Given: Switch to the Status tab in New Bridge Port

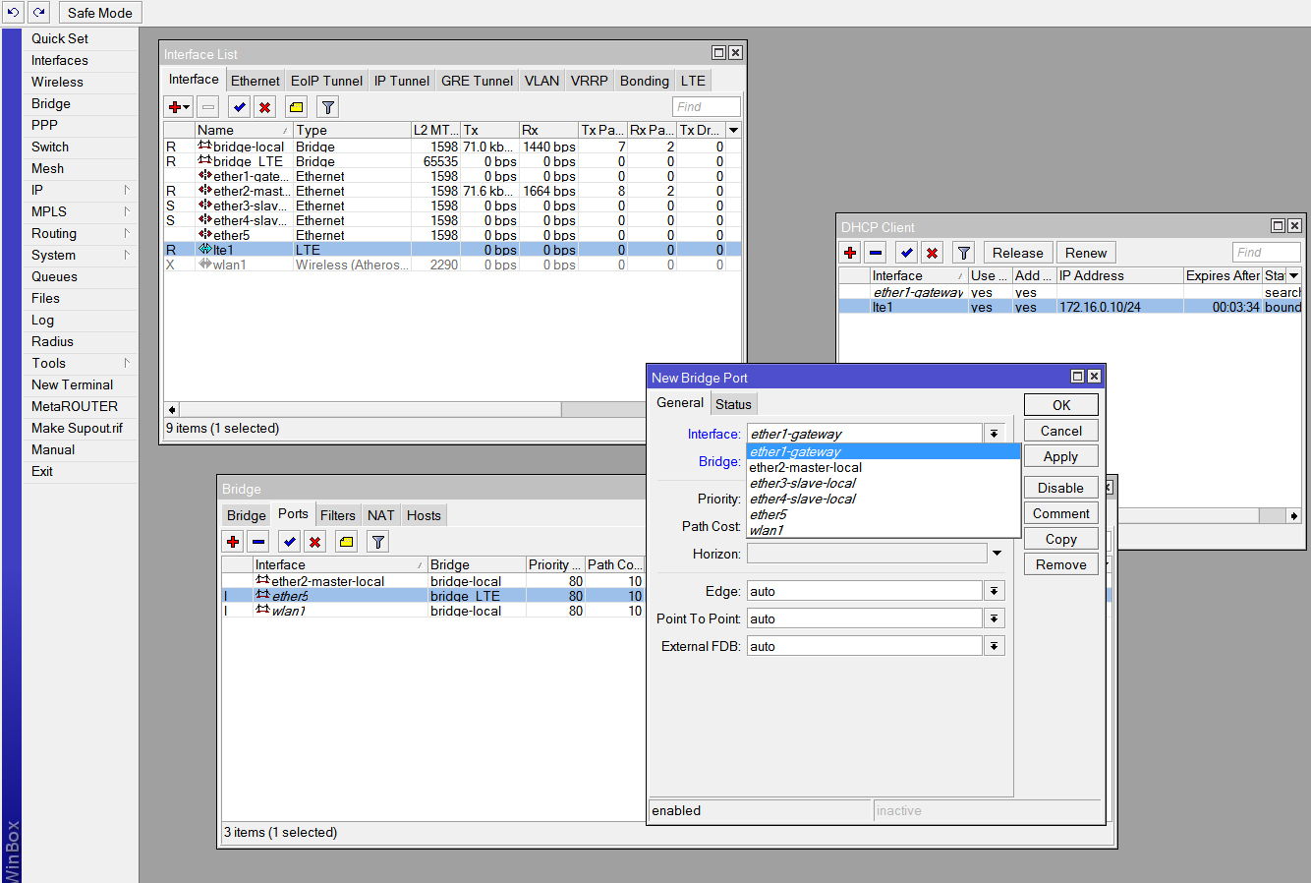Looking at the screenshot, I should [733, 404].
